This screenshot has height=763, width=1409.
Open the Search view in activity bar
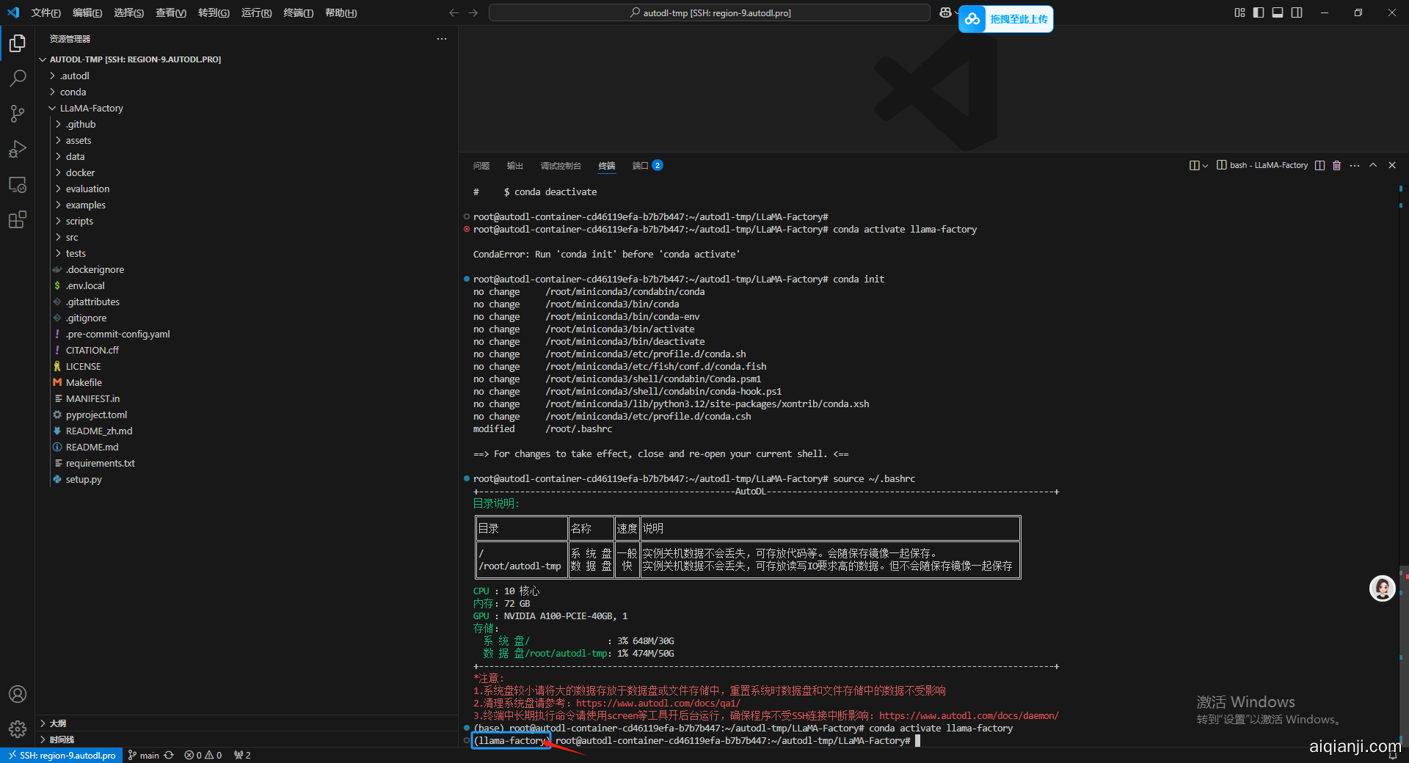pyautogui.click(x=18, y=78)
